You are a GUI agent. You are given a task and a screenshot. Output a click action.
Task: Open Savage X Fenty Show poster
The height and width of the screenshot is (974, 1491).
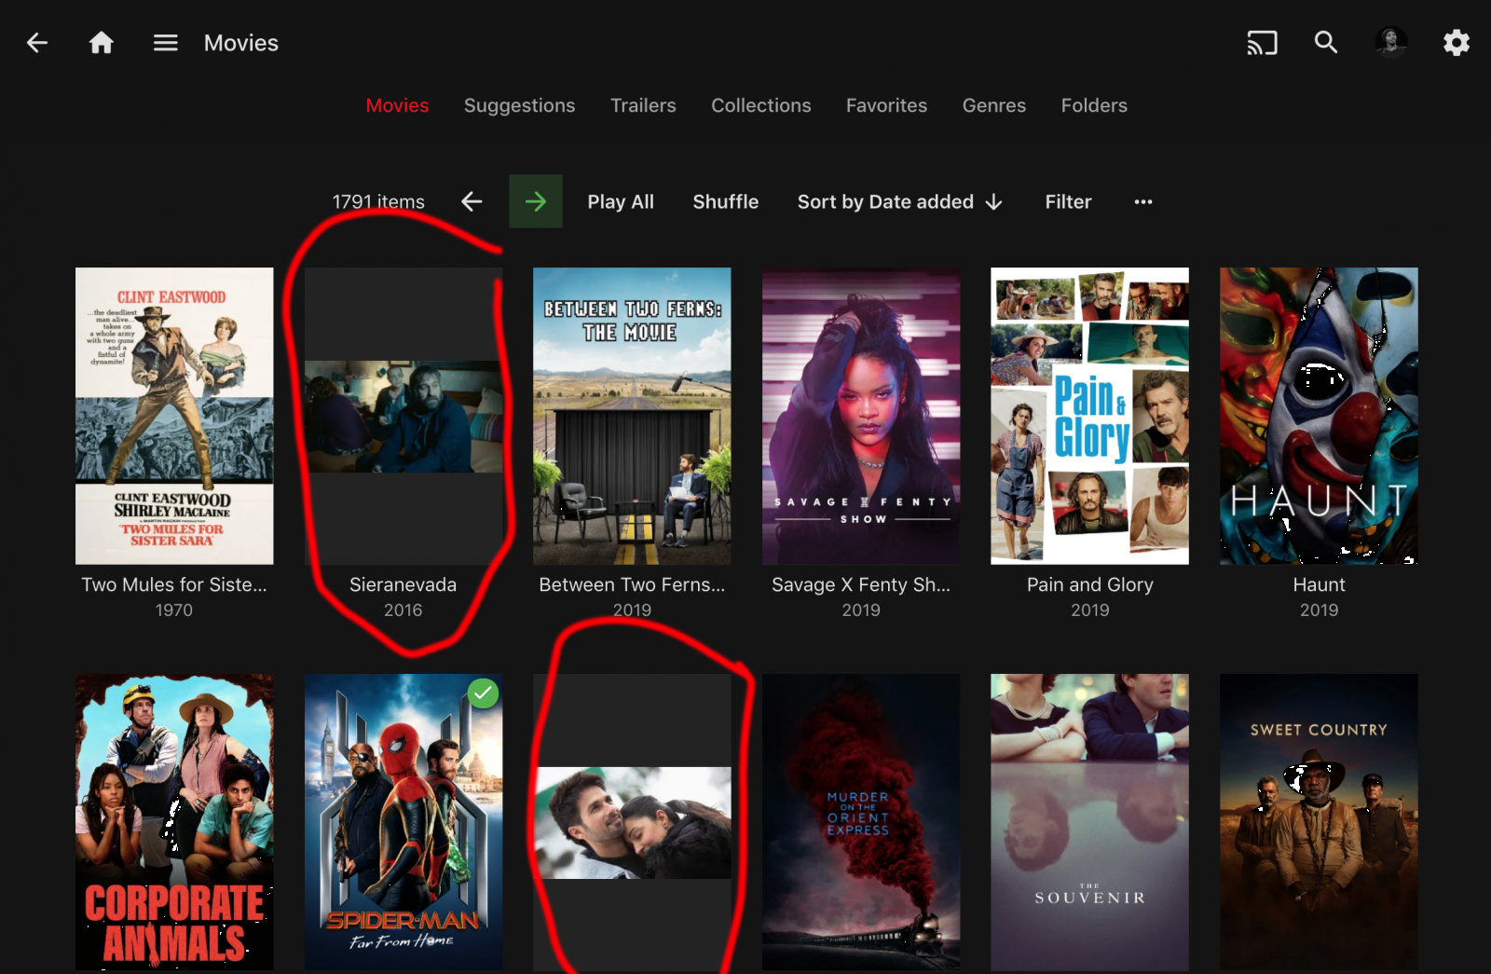tap(861, 416)
